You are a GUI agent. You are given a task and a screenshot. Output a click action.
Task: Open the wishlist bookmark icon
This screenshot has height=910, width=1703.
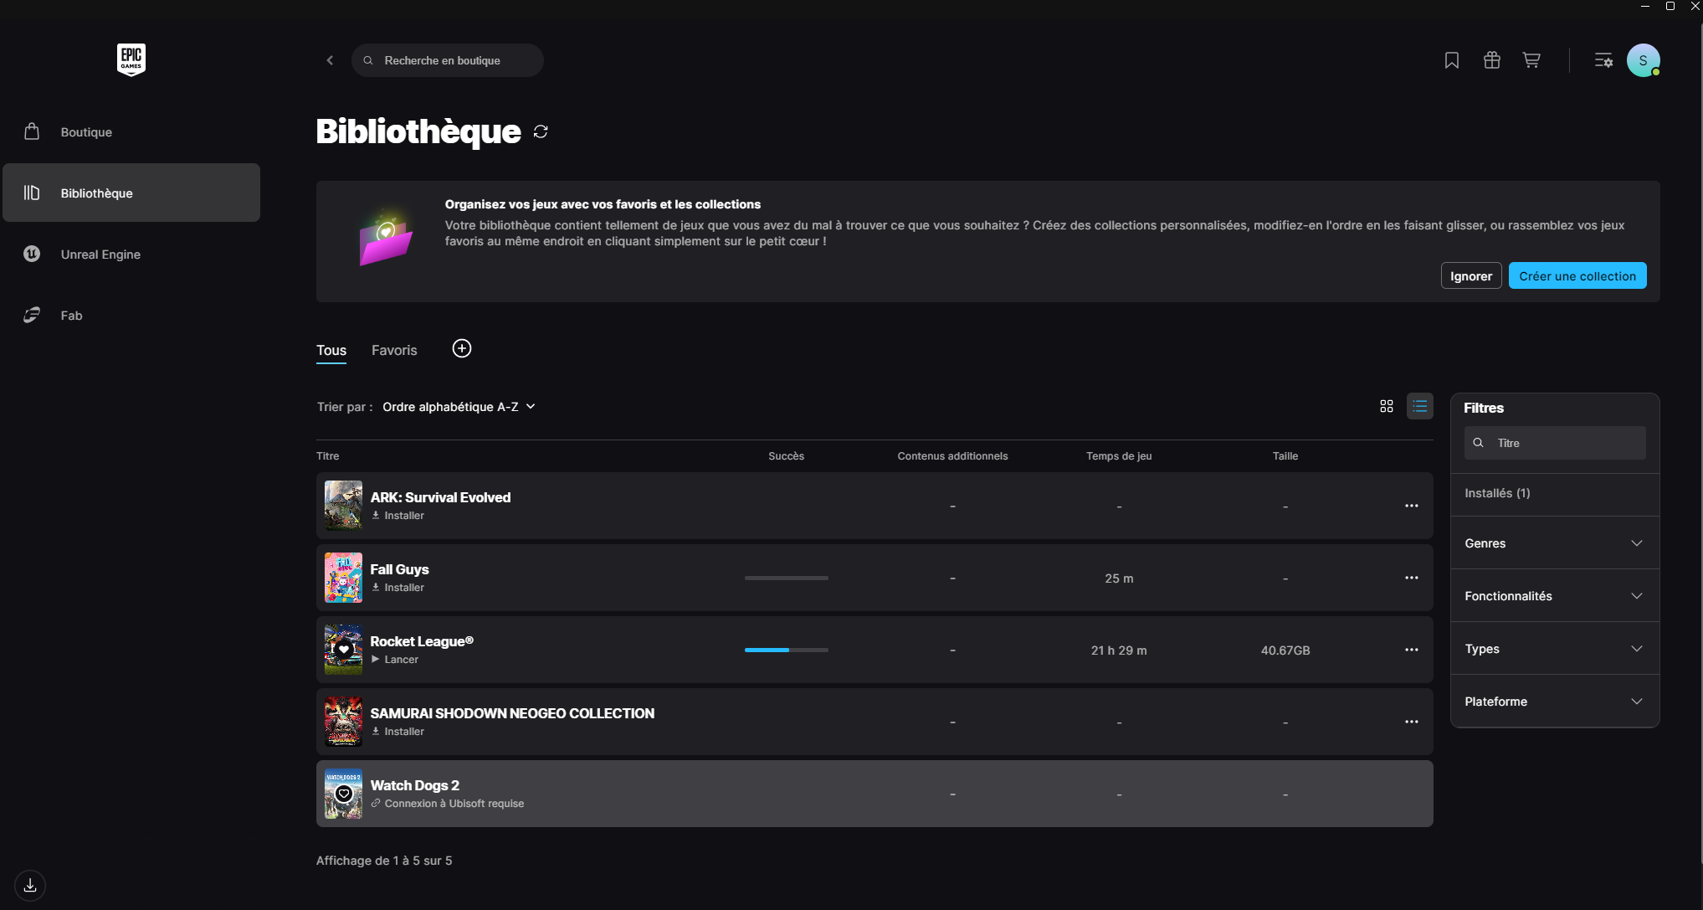1452,60
